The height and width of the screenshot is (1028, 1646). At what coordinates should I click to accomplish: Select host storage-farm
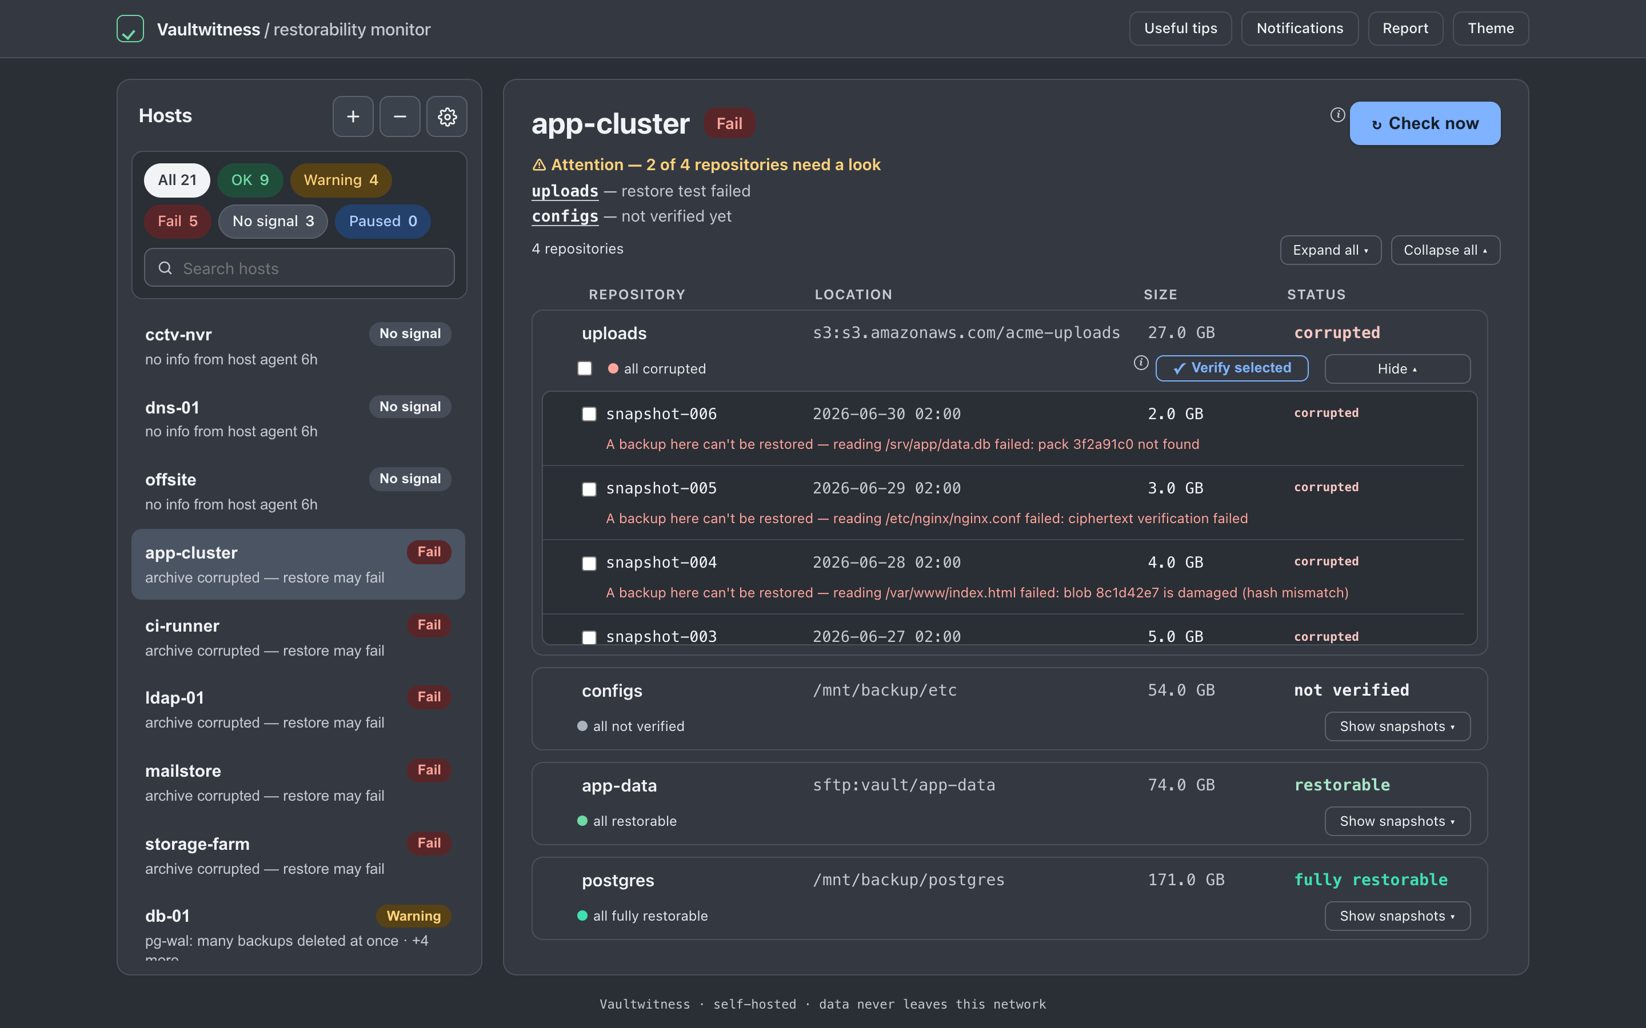pyautogui.click(x=298, y=856)
